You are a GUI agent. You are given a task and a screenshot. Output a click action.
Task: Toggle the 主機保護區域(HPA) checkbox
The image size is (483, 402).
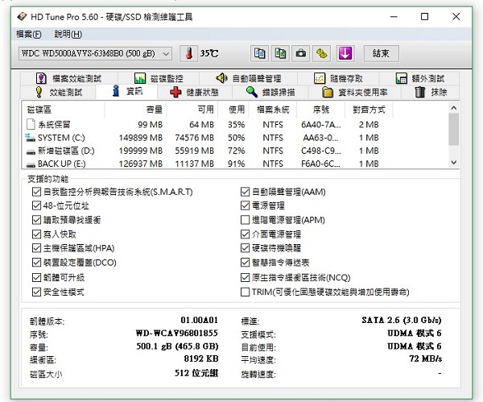(x=36, y=248)
